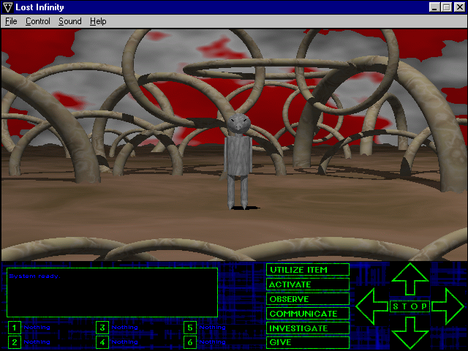The height and width of the screenshot is (351, 468).
Task: Select inventory slot 4
Action: click(x=102, y=341)
